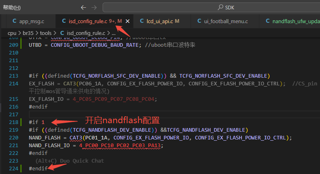Click #endif on line 222
Image resolution: width=320 pixels, height=174 pixels.
point(38,153)
